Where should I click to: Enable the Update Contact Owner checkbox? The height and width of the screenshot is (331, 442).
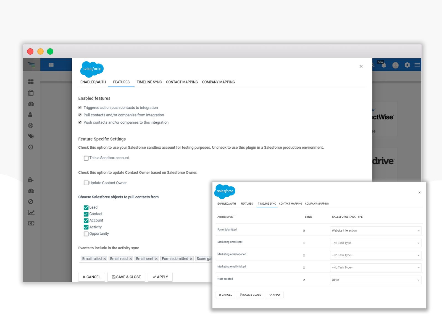coord(86,183)
